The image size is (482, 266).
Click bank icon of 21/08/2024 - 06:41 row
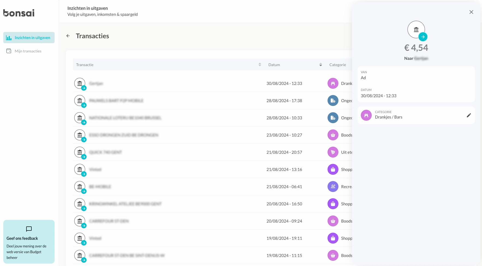point(80,187)
